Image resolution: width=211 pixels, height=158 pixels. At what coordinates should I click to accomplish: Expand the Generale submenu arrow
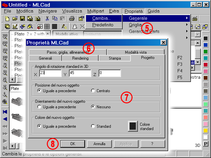[x=187, y=18]
